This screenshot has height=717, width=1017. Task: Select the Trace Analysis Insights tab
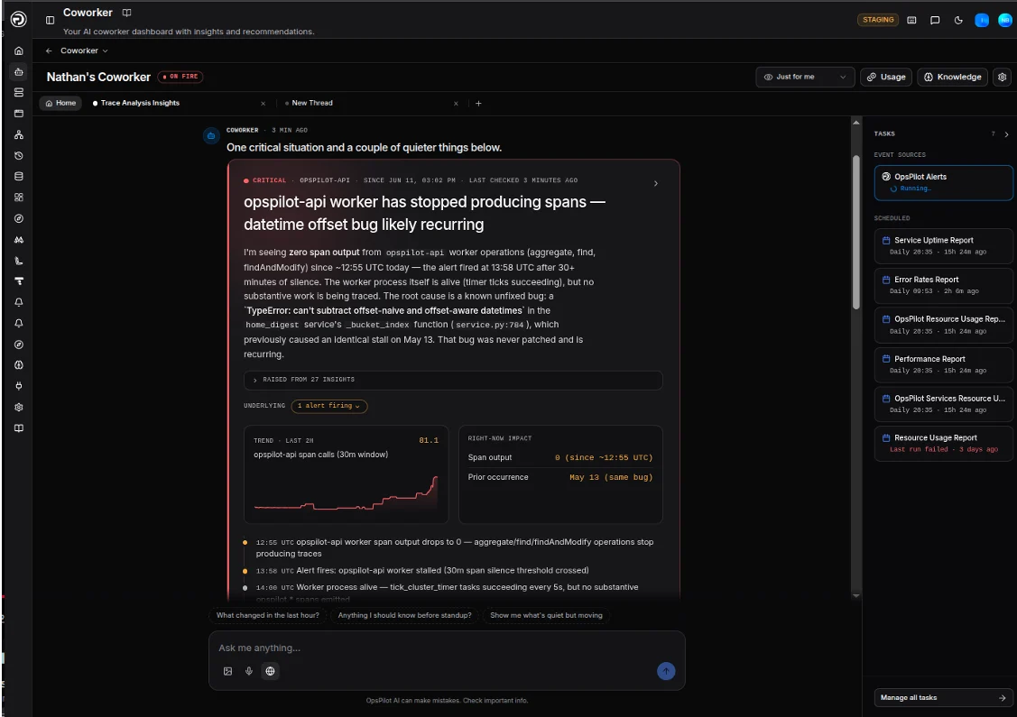pyautogui.click(x=140, y=103)
